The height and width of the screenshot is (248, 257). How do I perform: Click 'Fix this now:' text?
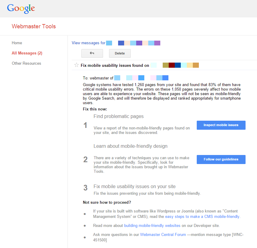tap(95, 109)
